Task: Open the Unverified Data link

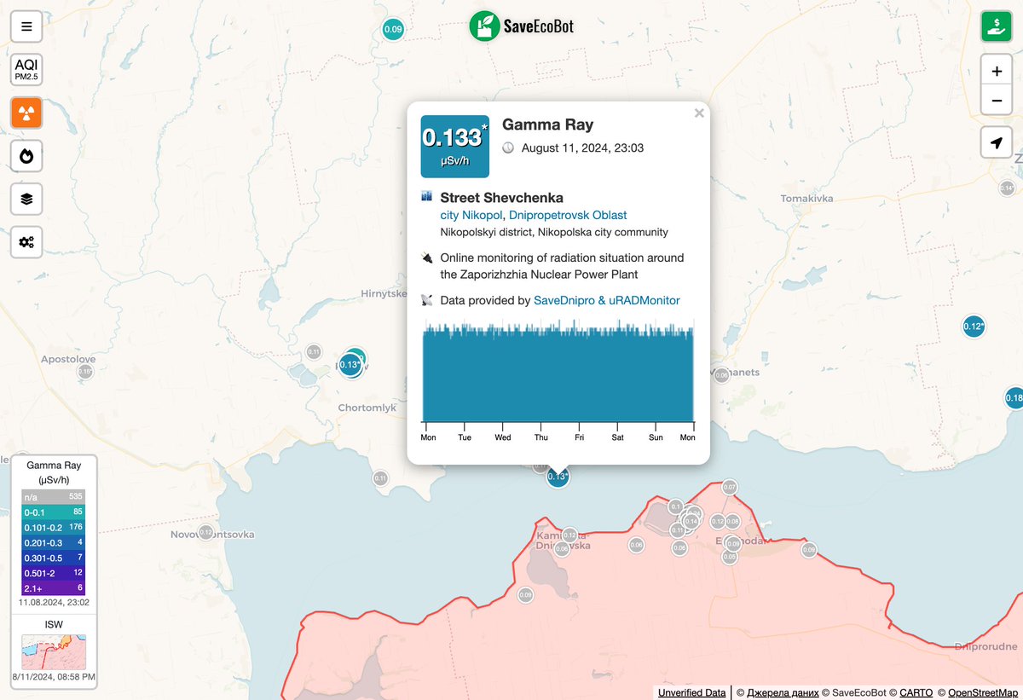Action: pyautogui.click(x=692, y=692)
